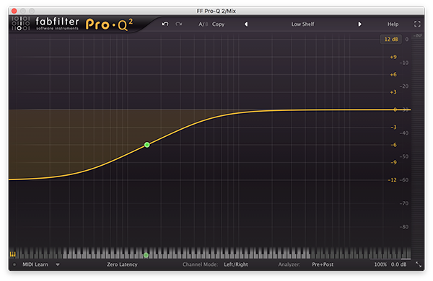This screenshot has height=281, width=433.
Task: Open Analyzer Pre+Post settings
Action: 323,264
